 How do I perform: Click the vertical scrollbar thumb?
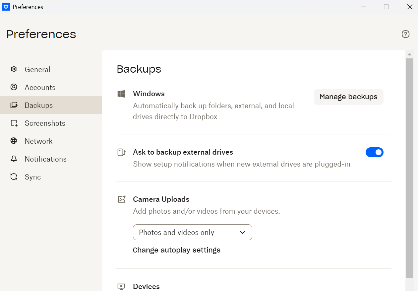pos(409,166)
